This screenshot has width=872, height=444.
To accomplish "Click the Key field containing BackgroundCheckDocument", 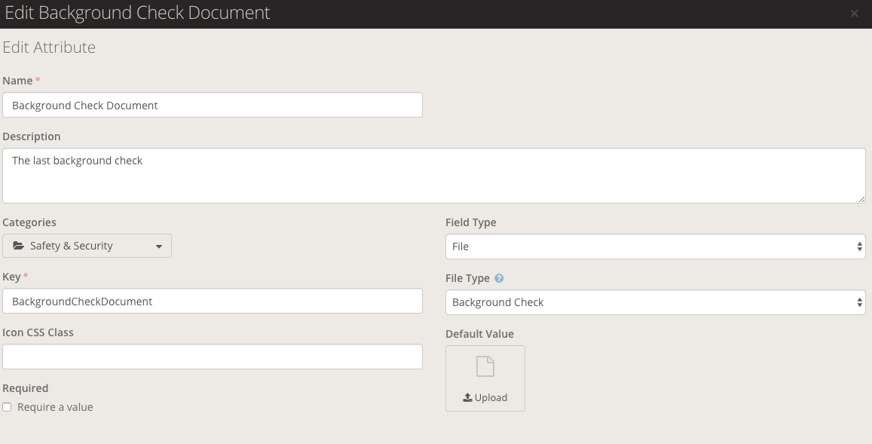I will pyautogui.click(x=212, y=301).
